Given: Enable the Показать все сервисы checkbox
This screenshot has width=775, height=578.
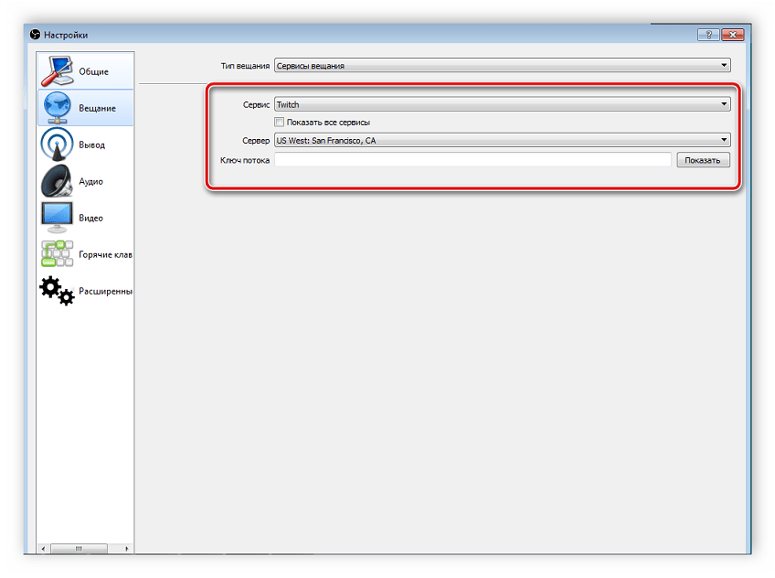Looking at the screenshot, I should (x=280, y=122).
